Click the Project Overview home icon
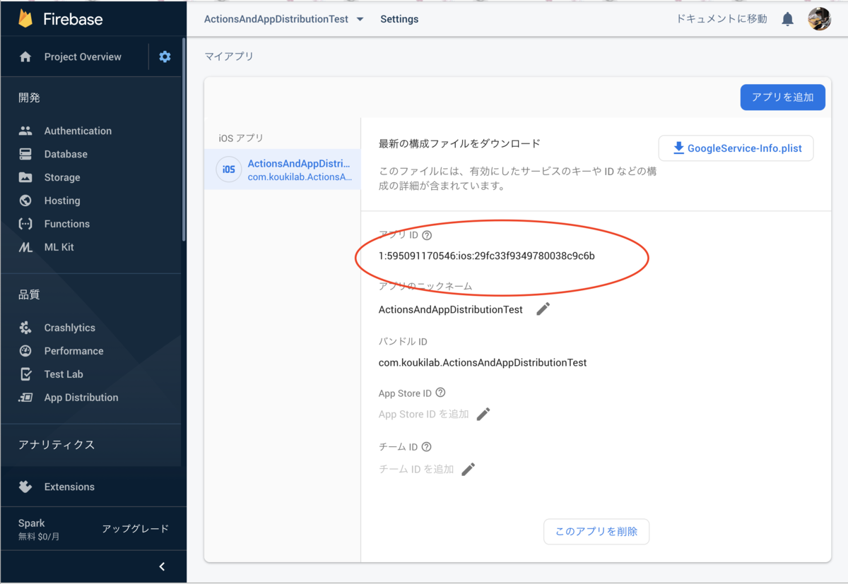The height and width of the screenshot is (584, 848). [25, 56]
